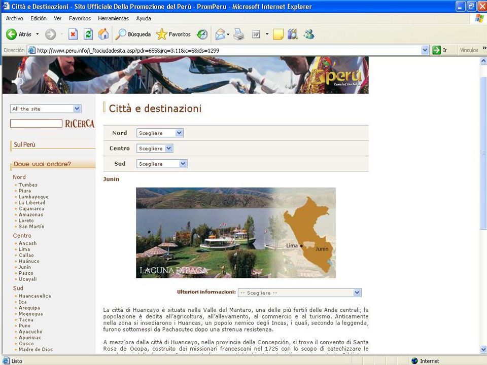
Task: Click the page icon in address bar
Action: click(31, 50)
